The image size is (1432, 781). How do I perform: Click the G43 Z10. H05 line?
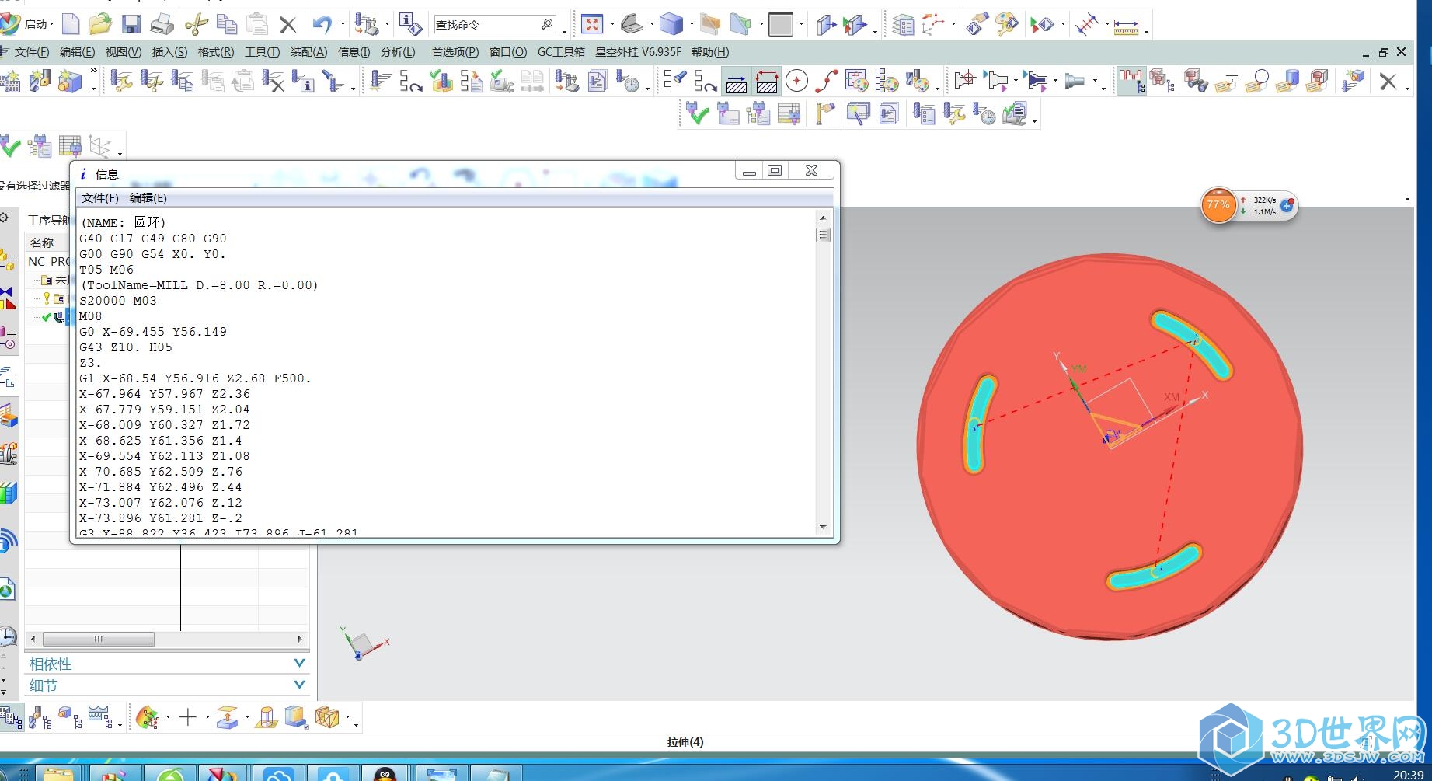click(x=126, y=347)
